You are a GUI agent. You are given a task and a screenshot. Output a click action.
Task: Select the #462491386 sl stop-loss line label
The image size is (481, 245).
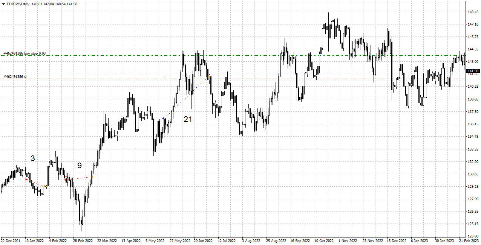[x=15, y=77]
